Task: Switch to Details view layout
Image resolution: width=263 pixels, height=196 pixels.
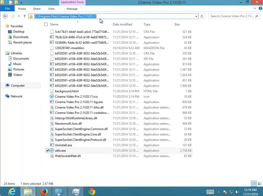Action: [254, 183]
